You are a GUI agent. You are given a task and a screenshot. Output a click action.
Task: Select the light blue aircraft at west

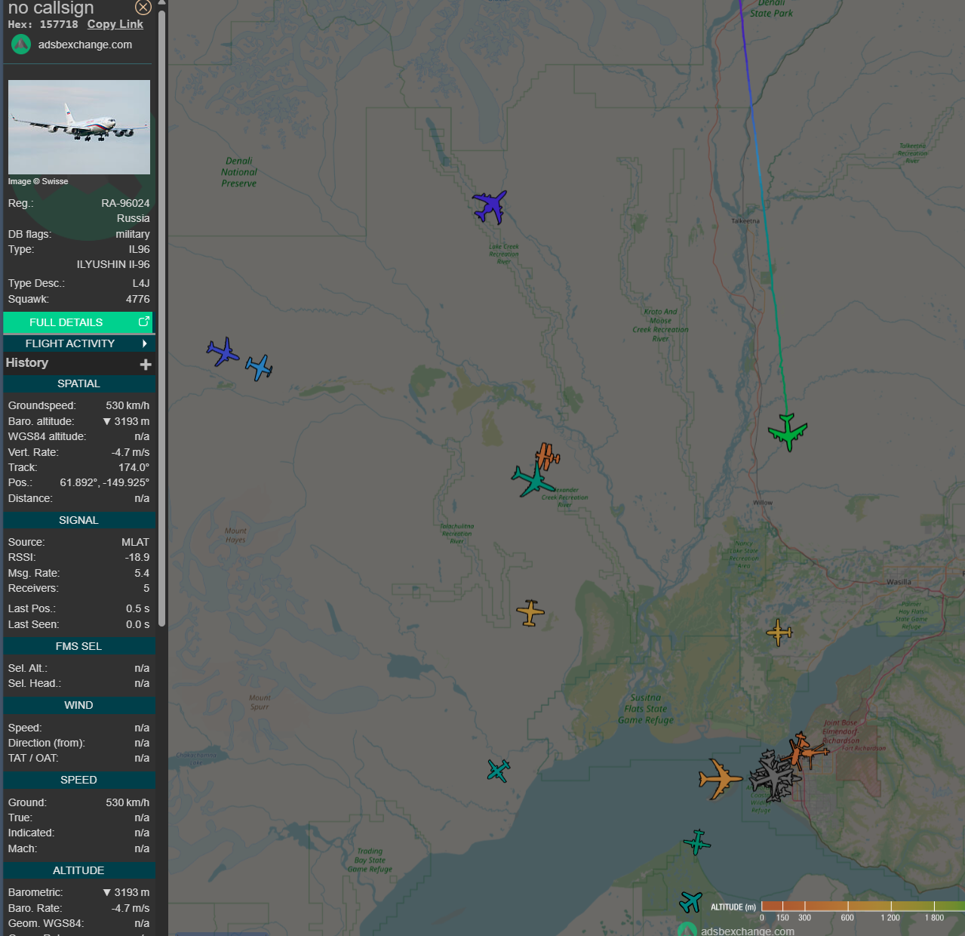tap(259, 368)
